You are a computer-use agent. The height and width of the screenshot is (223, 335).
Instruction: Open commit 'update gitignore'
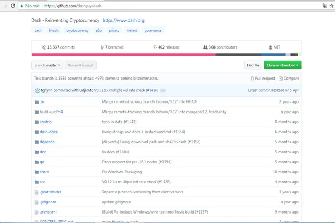tap(116, 202)
